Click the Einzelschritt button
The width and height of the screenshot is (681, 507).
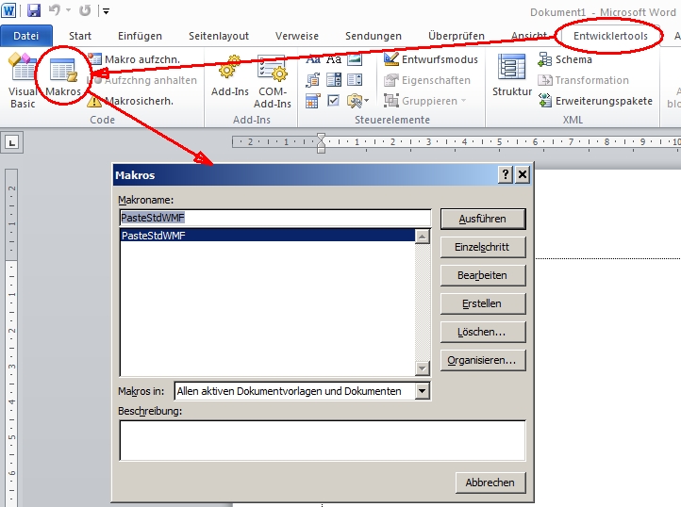point(483,247)
